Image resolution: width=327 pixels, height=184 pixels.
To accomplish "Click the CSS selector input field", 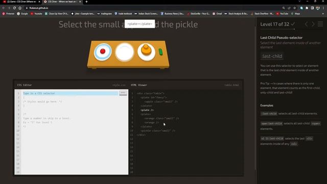I will coord(71,93).
